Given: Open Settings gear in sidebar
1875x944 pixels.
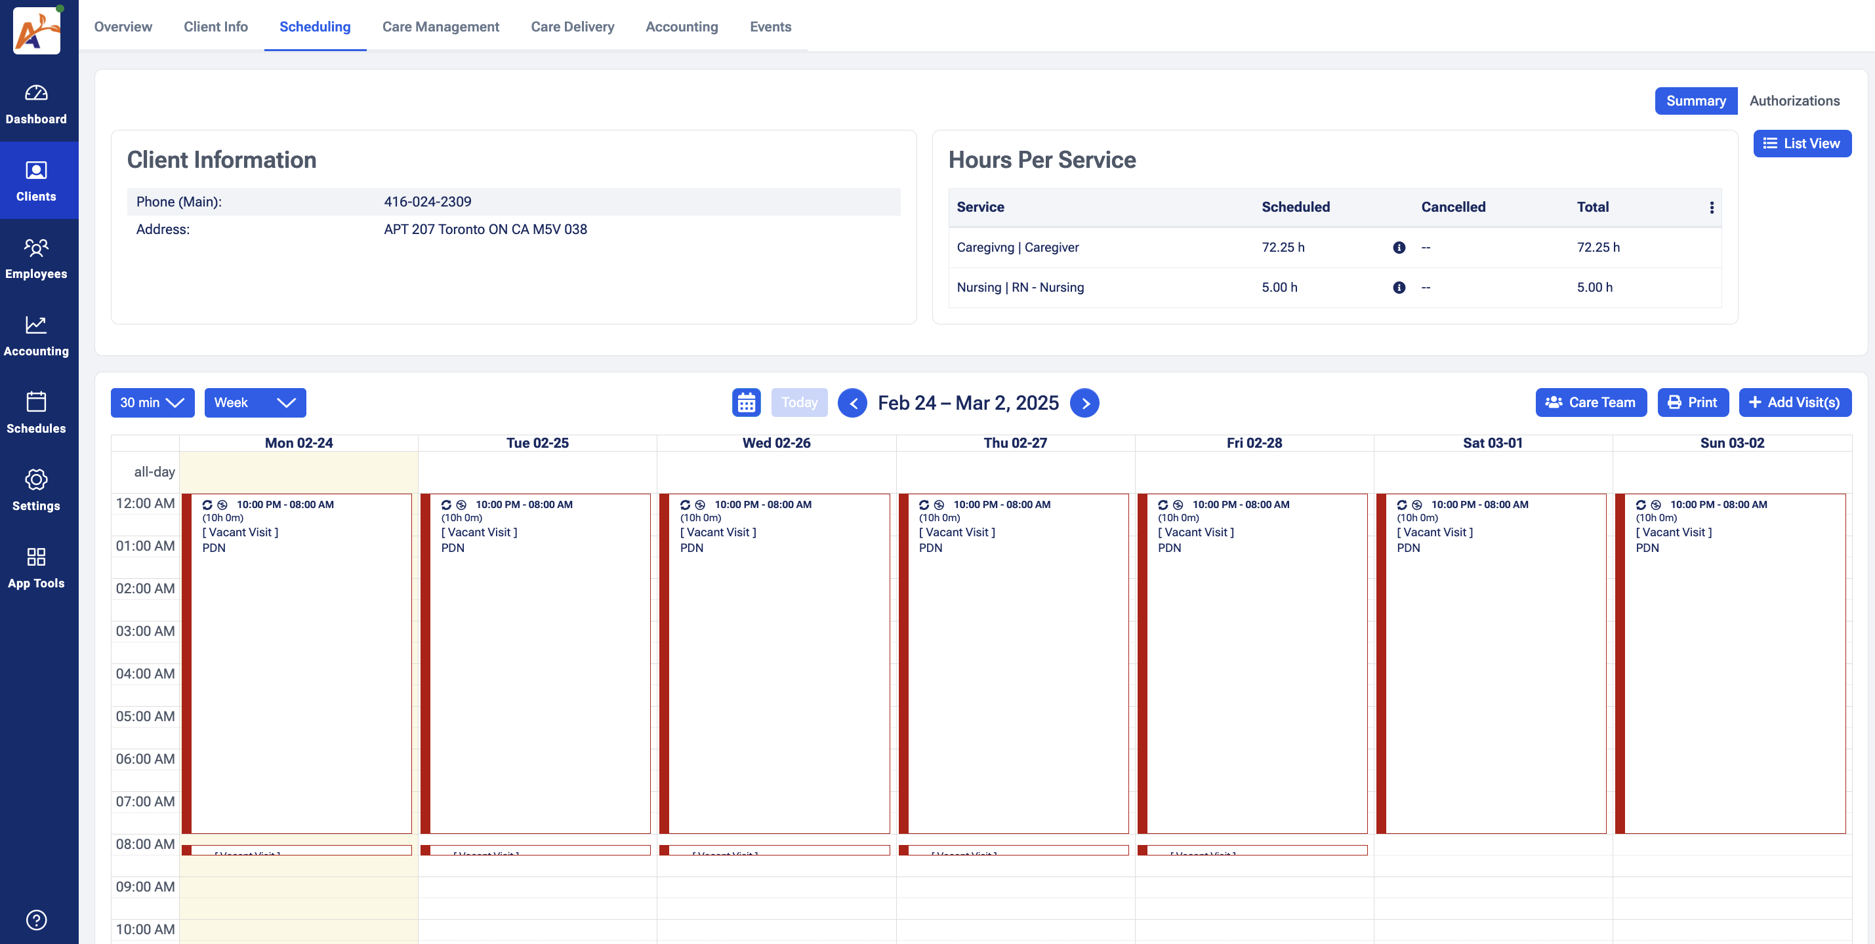Looking at the screenshot, I should click(x=35, y=491).
